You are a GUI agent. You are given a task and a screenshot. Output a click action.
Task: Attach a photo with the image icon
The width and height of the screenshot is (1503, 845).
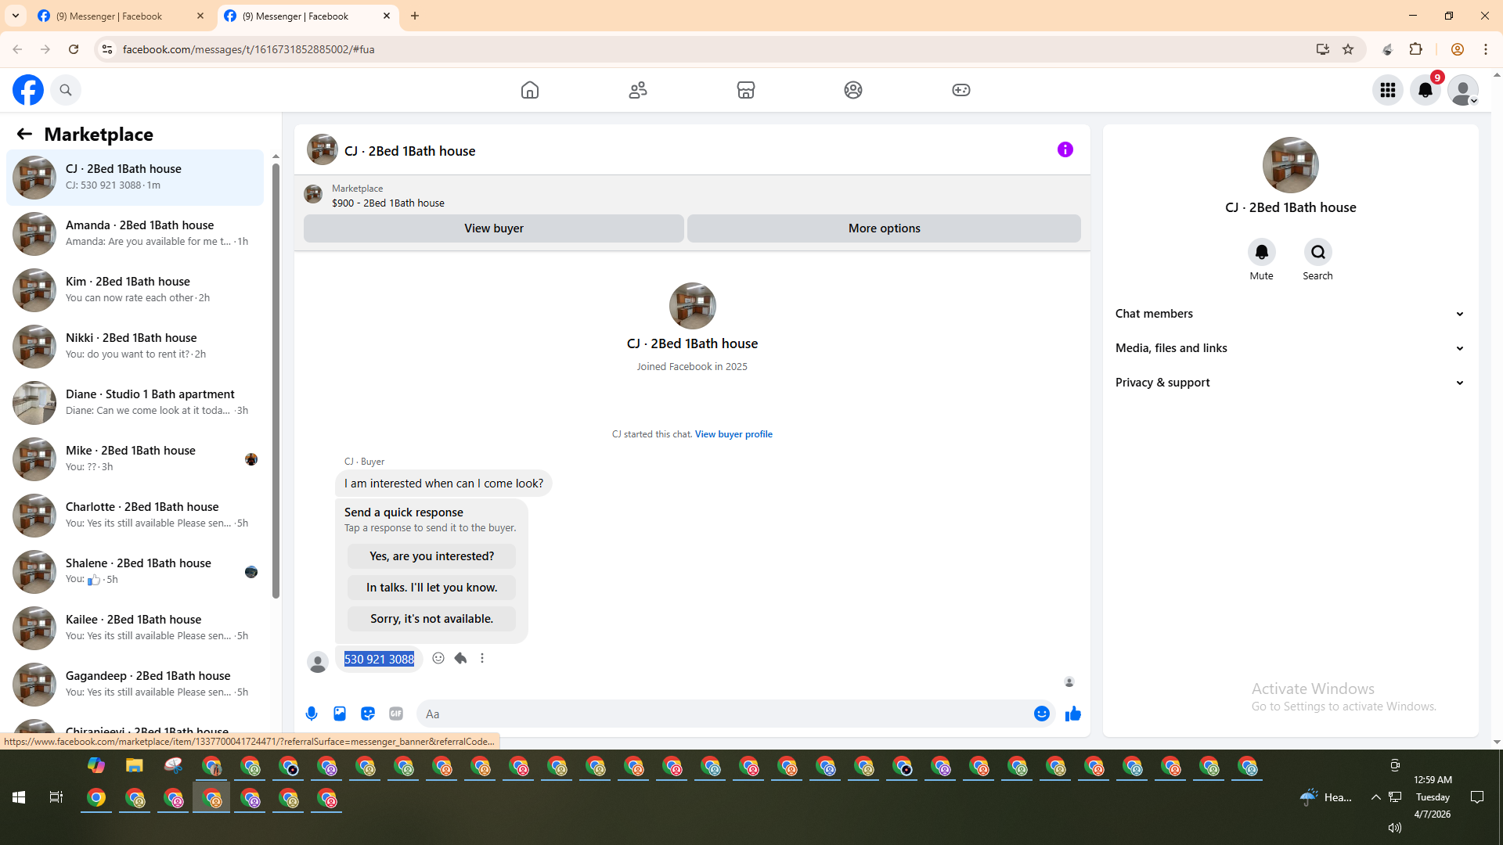[x=340, y=714]
